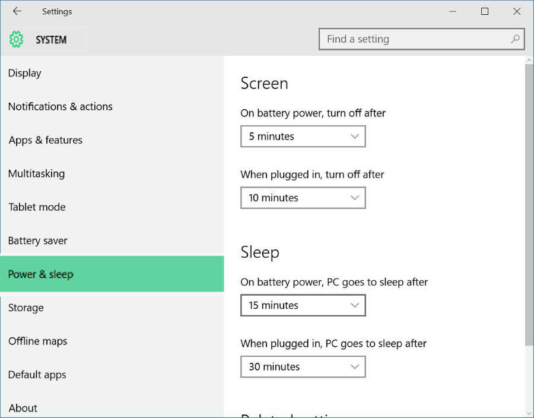
Task: Open Apps & features settings
Action: tap(45, 140)
